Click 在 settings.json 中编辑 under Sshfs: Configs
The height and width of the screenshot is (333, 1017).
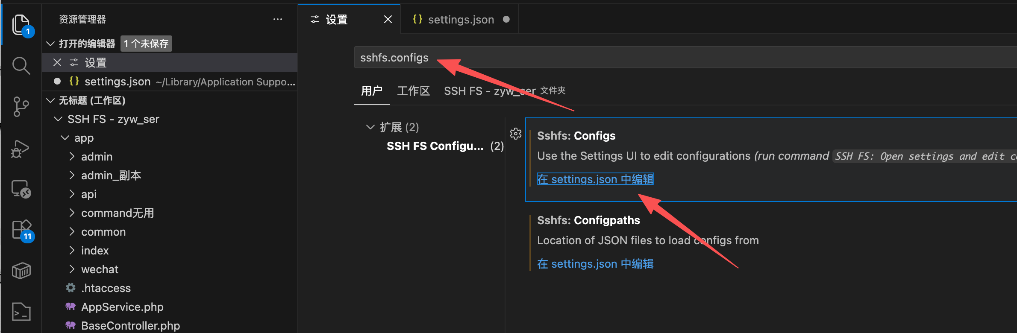(595, 179)
